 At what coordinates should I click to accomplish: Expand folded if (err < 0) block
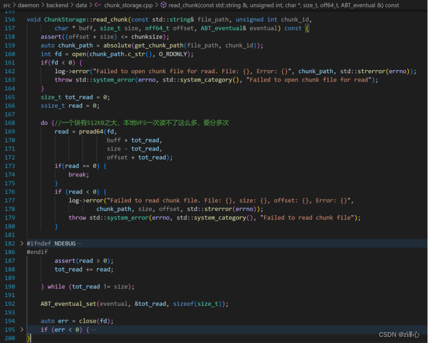(x=21, y=330)
